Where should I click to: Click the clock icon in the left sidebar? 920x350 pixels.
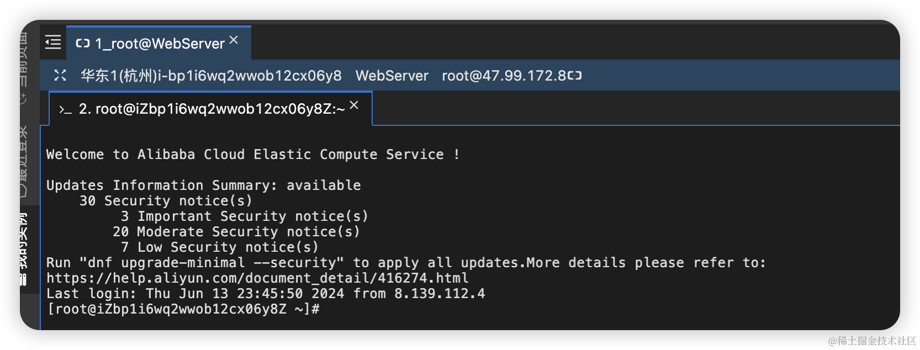[x=23, y=190]
